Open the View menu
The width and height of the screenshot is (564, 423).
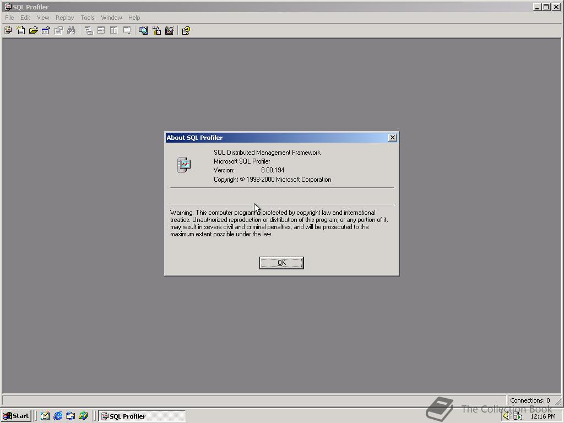43,18
